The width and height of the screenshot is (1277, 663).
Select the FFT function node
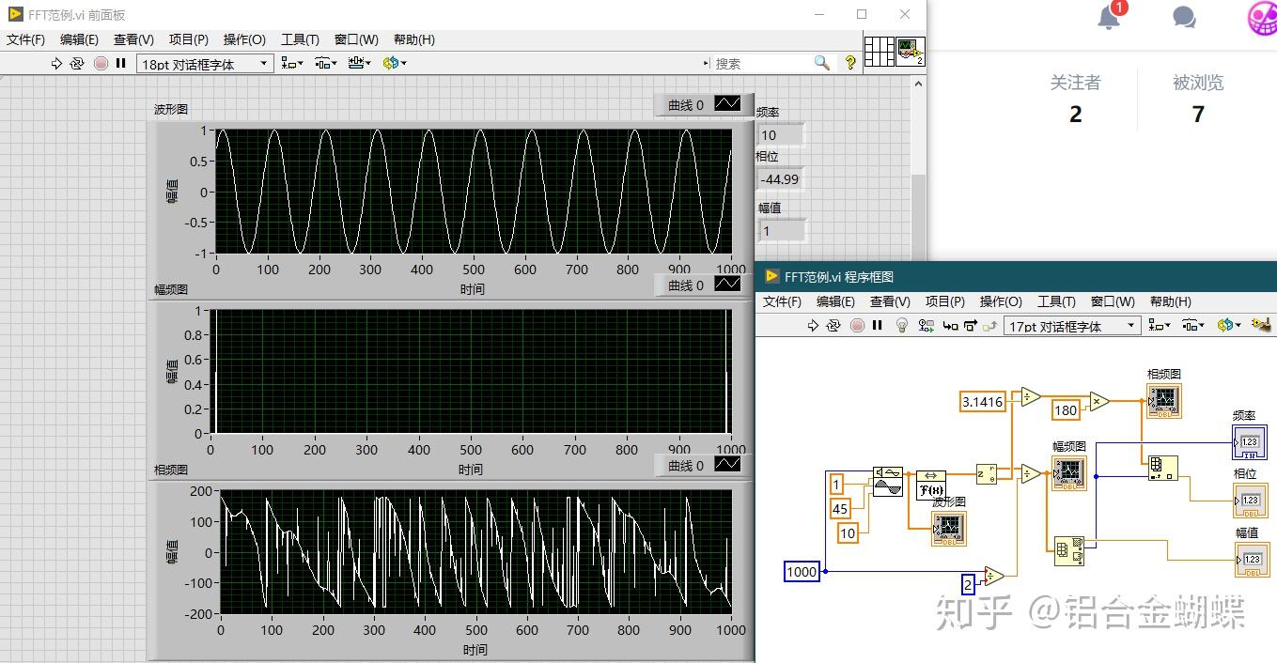[930, 486]
